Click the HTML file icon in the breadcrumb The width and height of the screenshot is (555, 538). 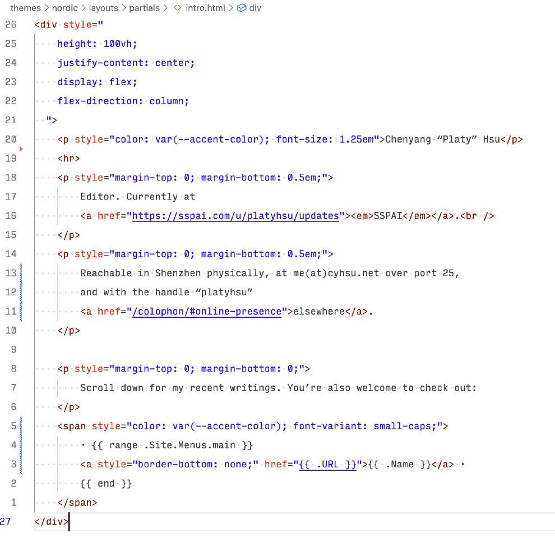tap(177, 8)
